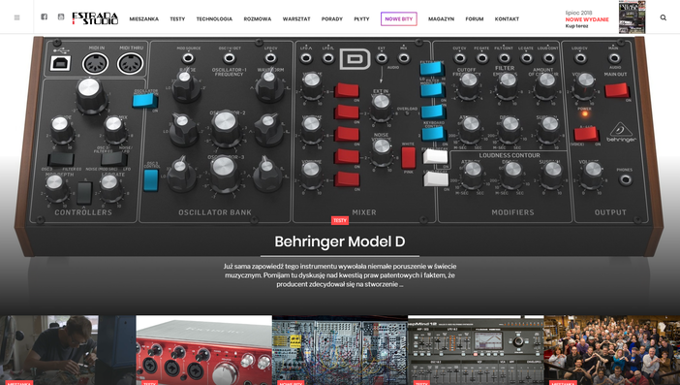This screenshot has height=385, width=680.
Task: Open the ROZMOWA menu item
Action: pos(258,19)
